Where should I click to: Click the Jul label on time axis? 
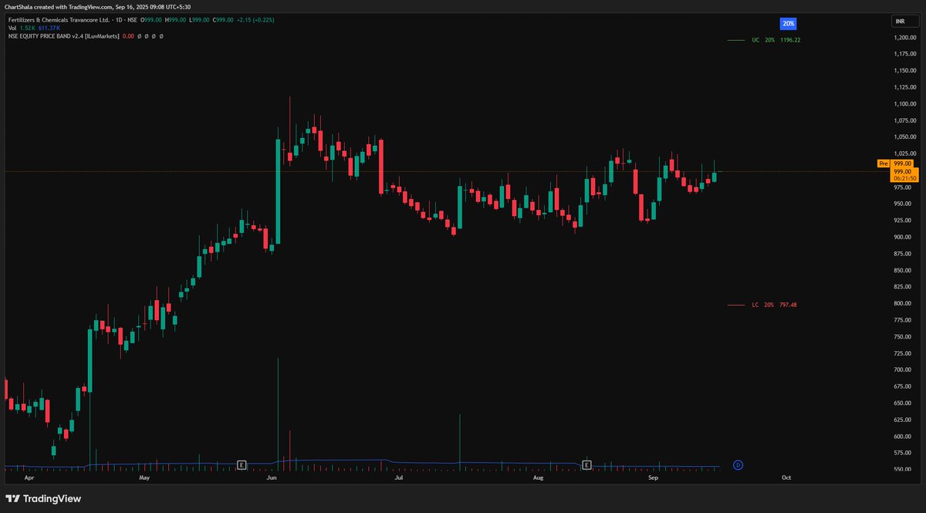click(398, 478)
